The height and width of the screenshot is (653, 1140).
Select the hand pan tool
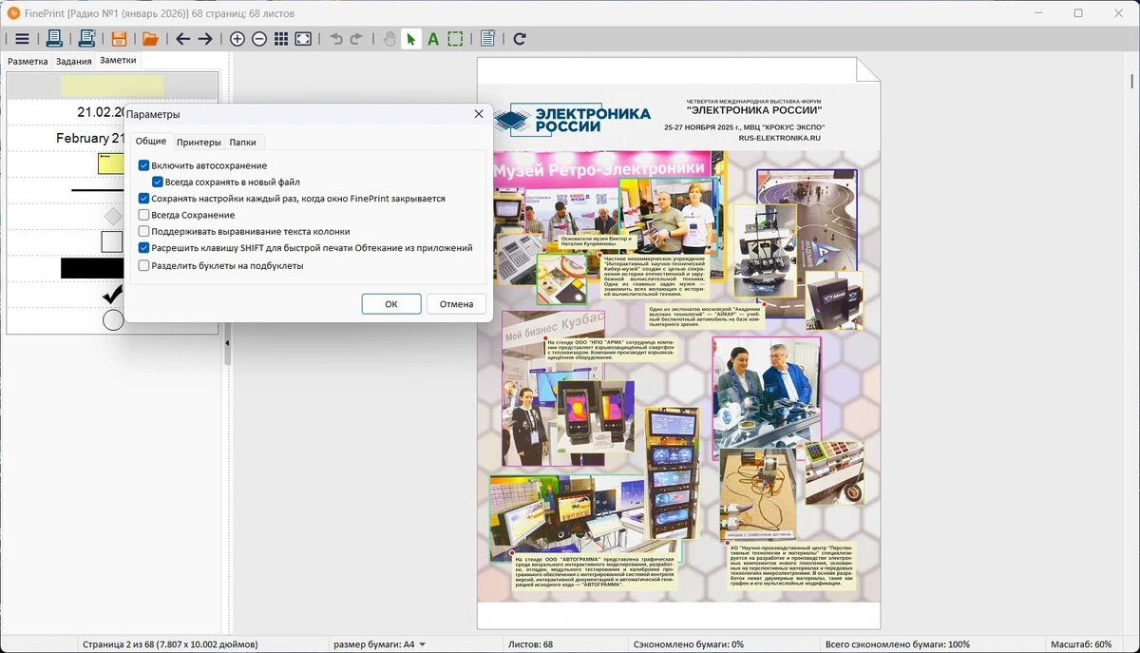[389, 39]
